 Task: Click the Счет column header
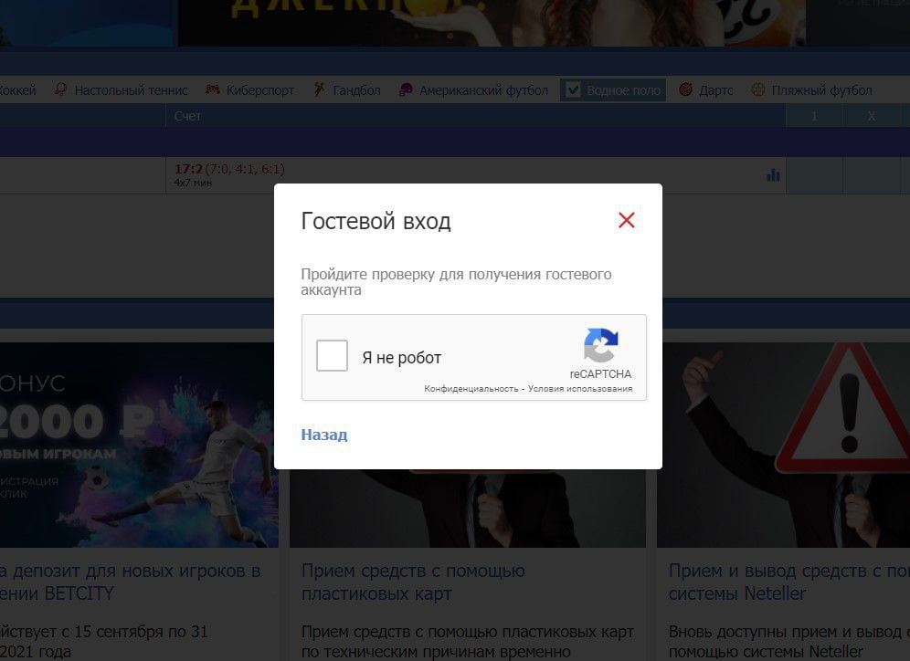pyautogui.click(x=187, y=116)
